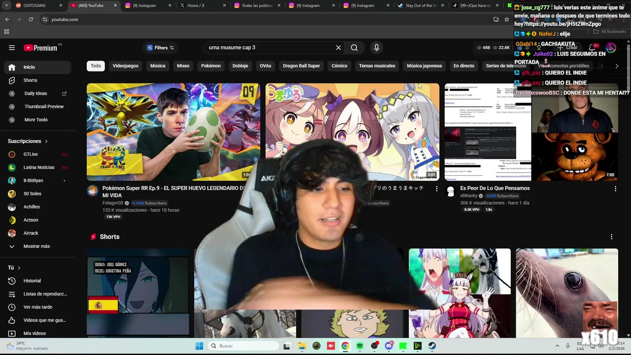The width and height of the screenshot is (631, 355).
Task: Select the 'Dragon Ball Super' filter chip
Action: pos(301,66)
